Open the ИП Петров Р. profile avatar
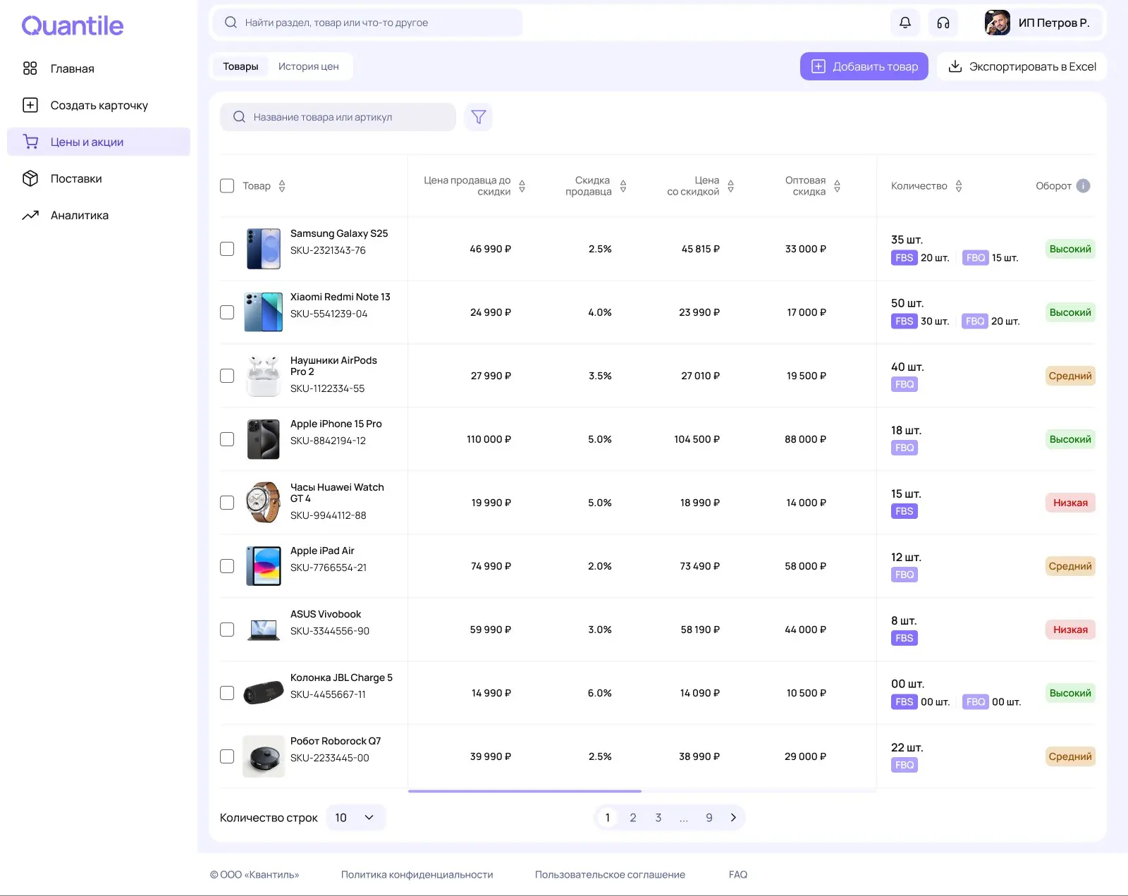Image resolution: width=1128 pixels, height=896 pixels. (997, 23)
